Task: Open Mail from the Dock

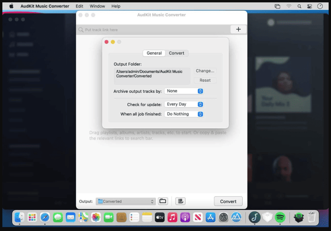Action: [70, 217]
